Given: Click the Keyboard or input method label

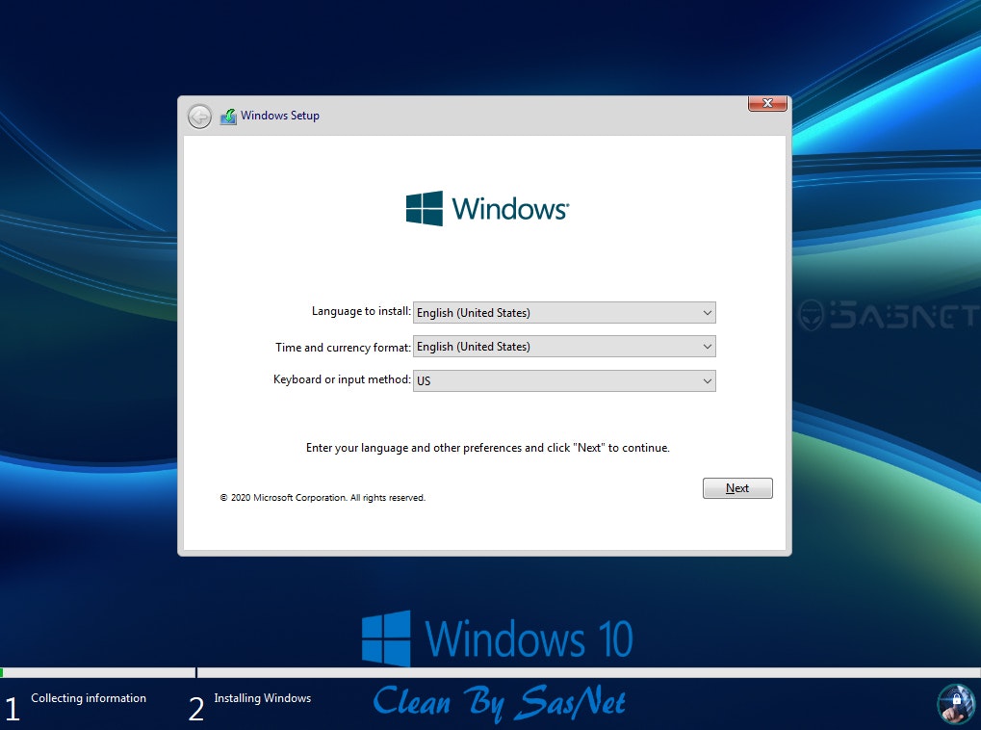Looking at the screenshot, I should tap(342, 379).
